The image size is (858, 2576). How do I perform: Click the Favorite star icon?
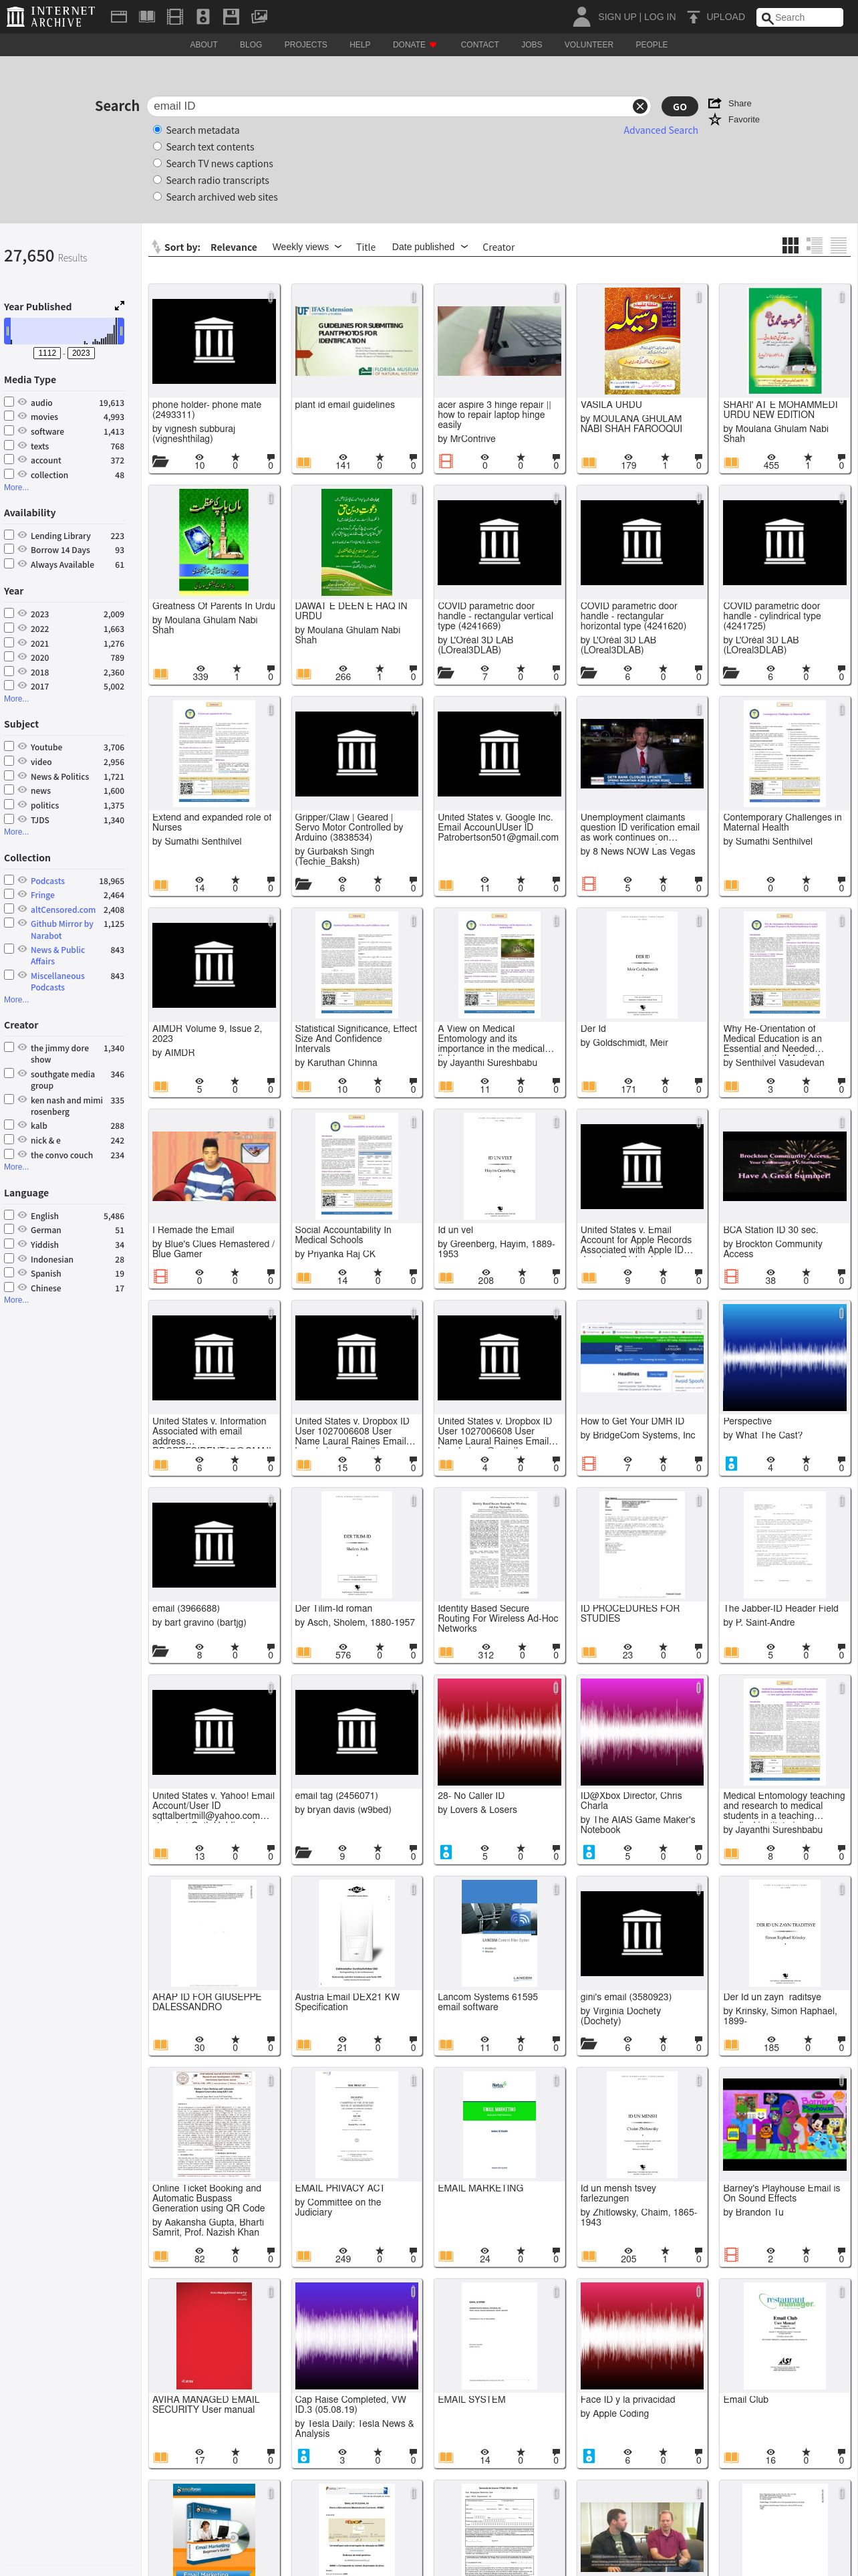(715, 120)
